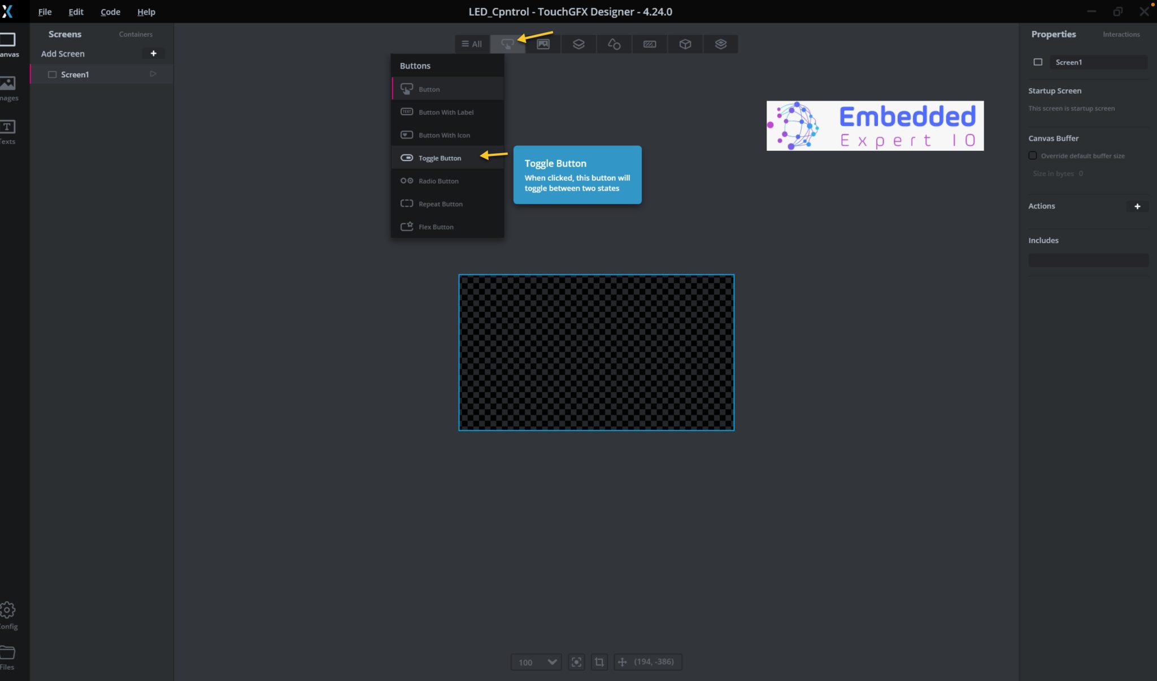
Task: Select the Flex Button widget
Action: (436, 227)
